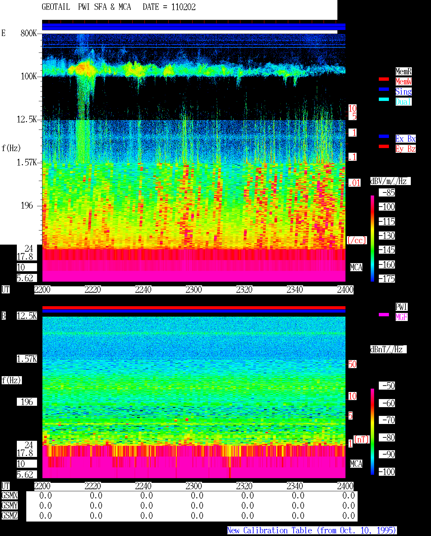
Task: Click the blue Sing legend swatch
Action: click(384, 89)
